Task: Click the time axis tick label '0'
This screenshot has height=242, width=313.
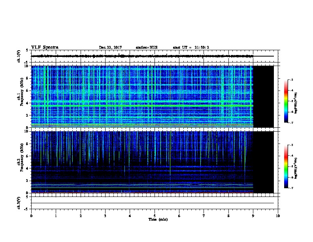Action: point(31,216)
